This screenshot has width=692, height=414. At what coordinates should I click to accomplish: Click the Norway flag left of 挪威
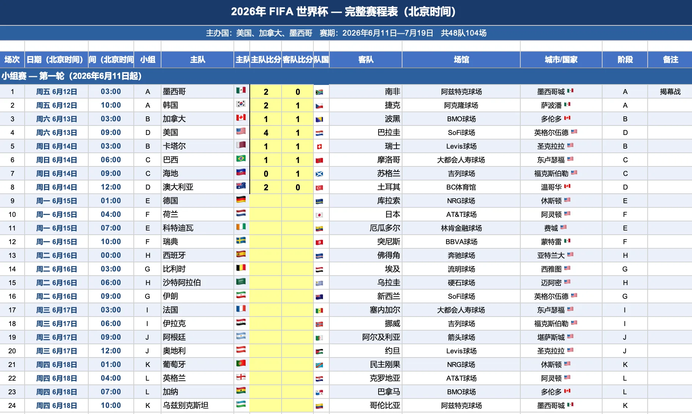point(319,324)
